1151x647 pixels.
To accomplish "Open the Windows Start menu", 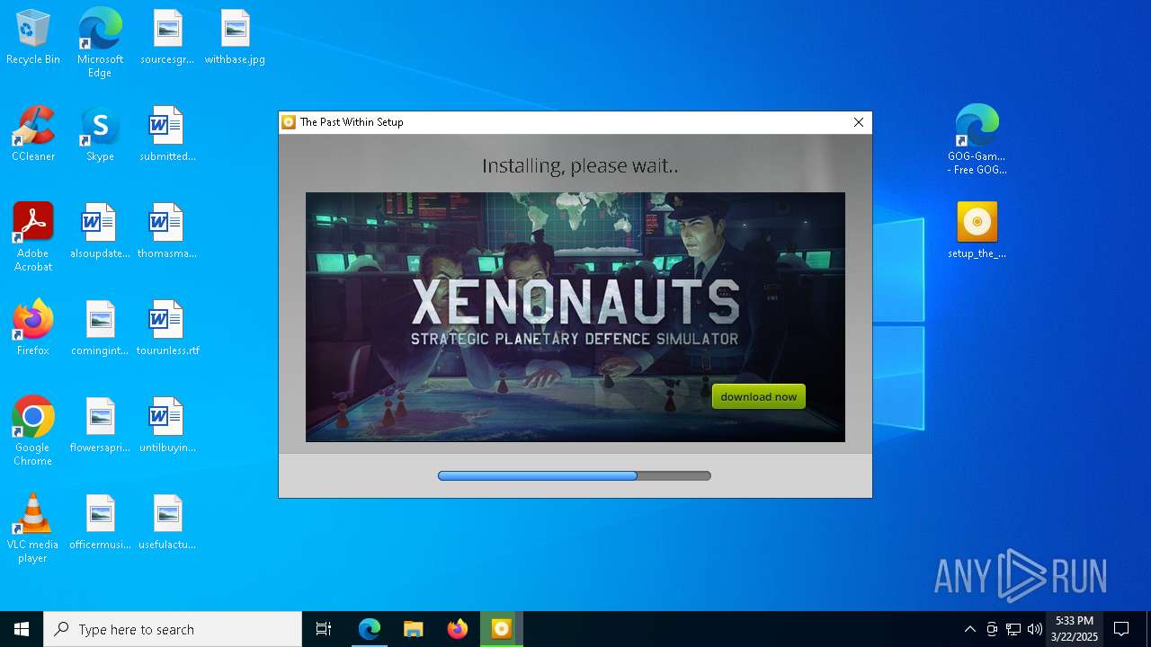I will (x=22, y=629).
